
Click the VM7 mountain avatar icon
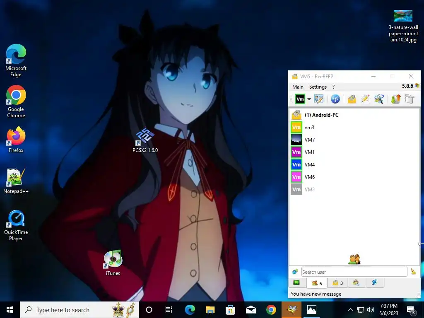(x=296, y=140)
